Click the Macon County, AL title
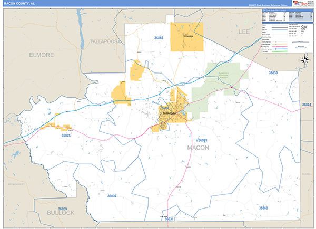 click(19, 5)
